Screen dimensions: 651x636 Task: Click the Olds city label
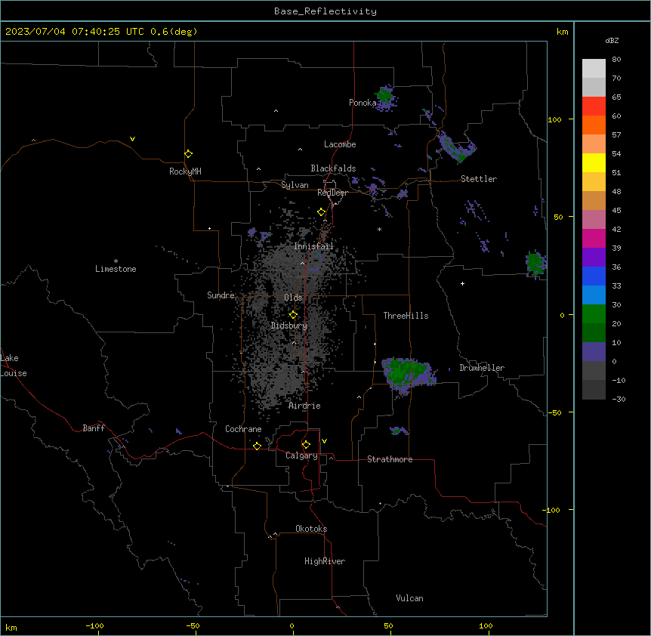(293, 298)
